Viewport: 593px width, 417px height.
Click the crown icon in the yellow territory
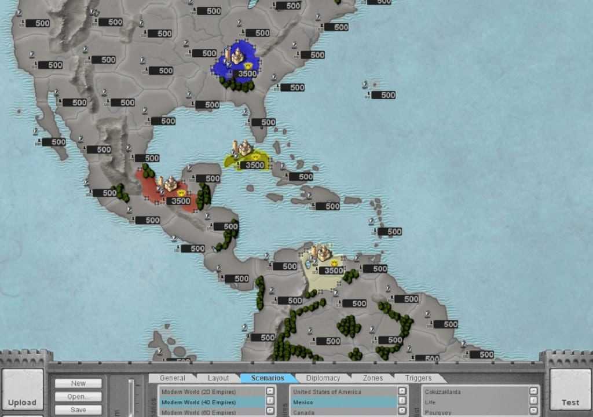tap(255, 156)
